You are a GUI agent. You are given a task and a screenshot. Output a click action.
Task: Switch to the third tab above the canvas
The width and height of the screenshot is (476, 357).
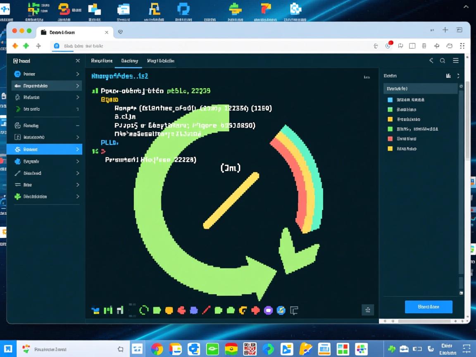click(160, 61)
